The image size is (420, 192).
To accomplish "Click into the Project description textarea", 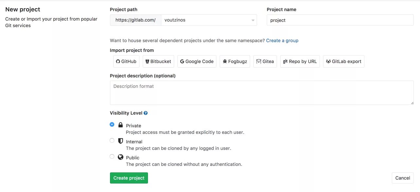I will point(262,93).
